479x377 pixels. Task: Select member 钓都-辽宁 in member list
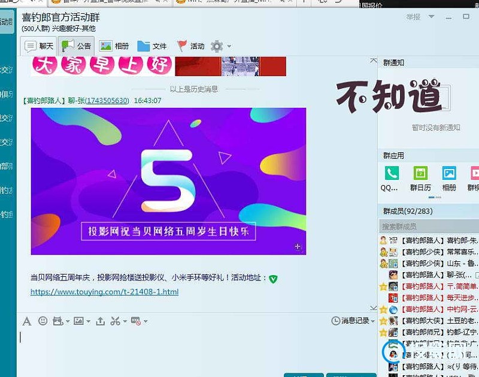point(429,332)
